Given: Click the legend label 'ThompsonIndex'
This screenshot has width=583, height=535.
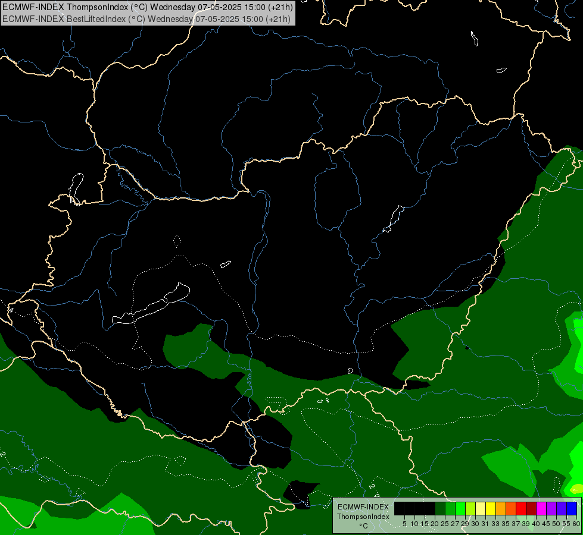Looking at the screenshot, I should point(363,517).
